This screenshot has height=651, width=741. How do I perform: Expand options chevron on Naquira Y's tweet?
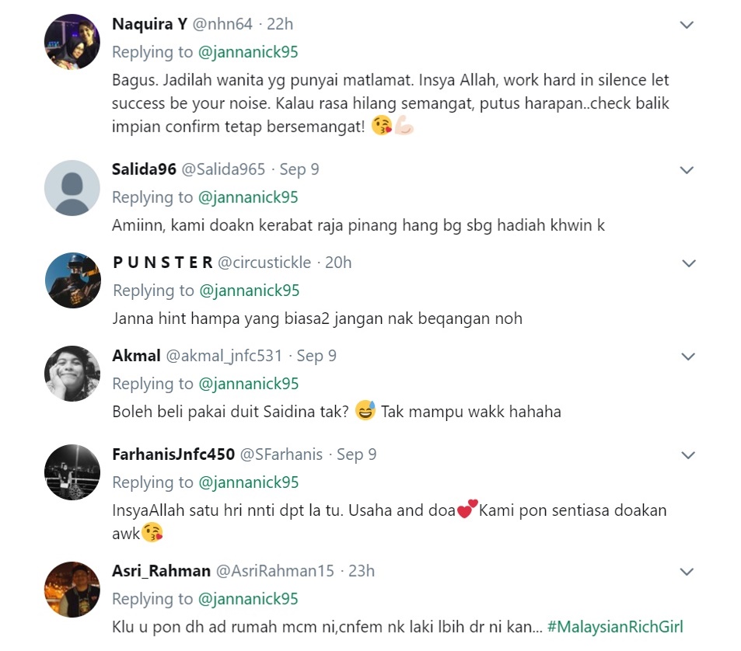686,25
